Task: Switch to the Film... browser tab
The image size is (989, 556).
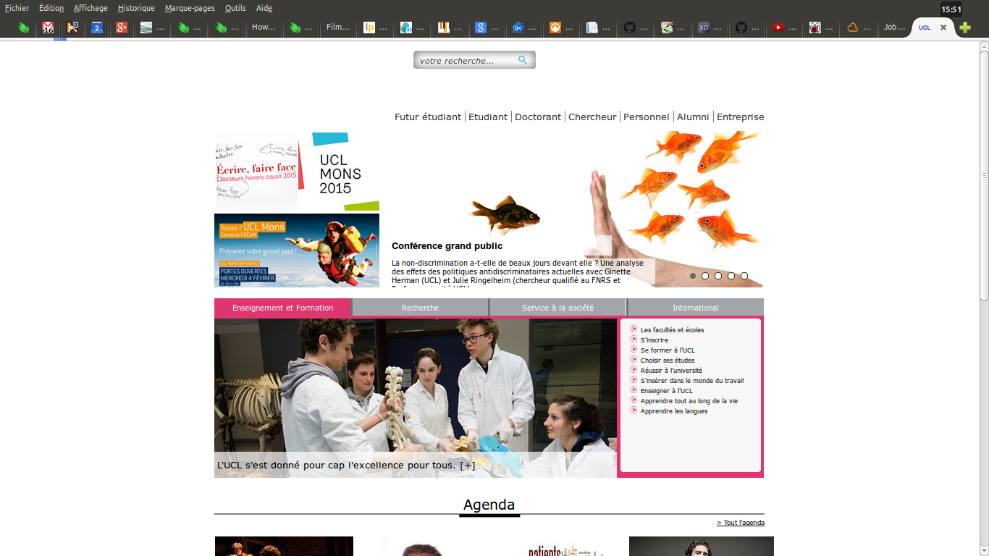Action: 337,28
